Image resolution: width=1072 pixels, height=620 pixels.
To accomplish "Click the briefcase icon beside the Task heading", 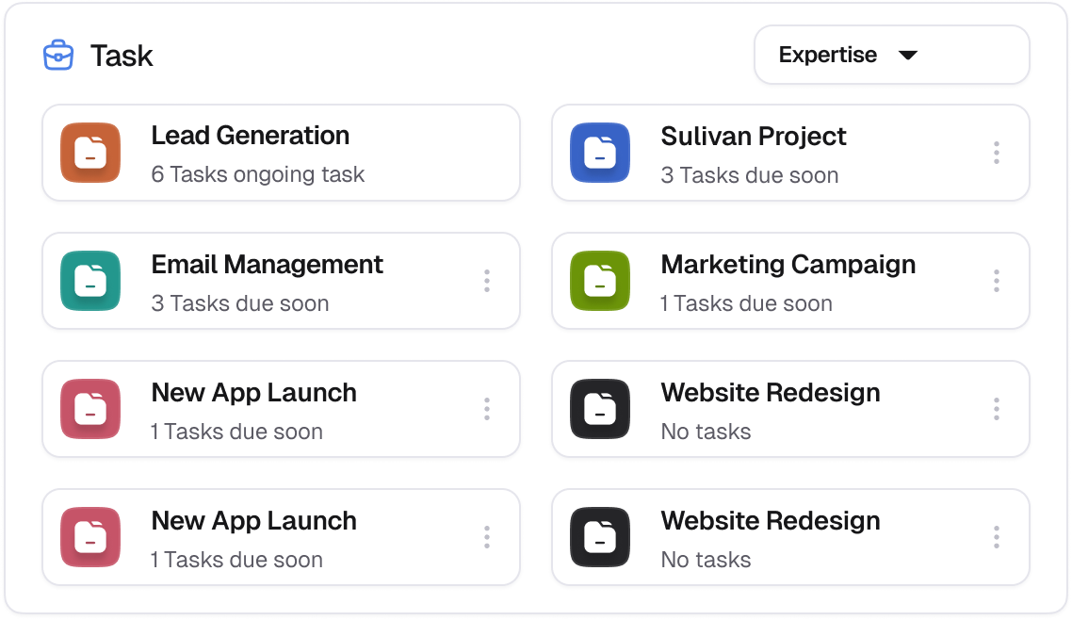I will point(57,55).
